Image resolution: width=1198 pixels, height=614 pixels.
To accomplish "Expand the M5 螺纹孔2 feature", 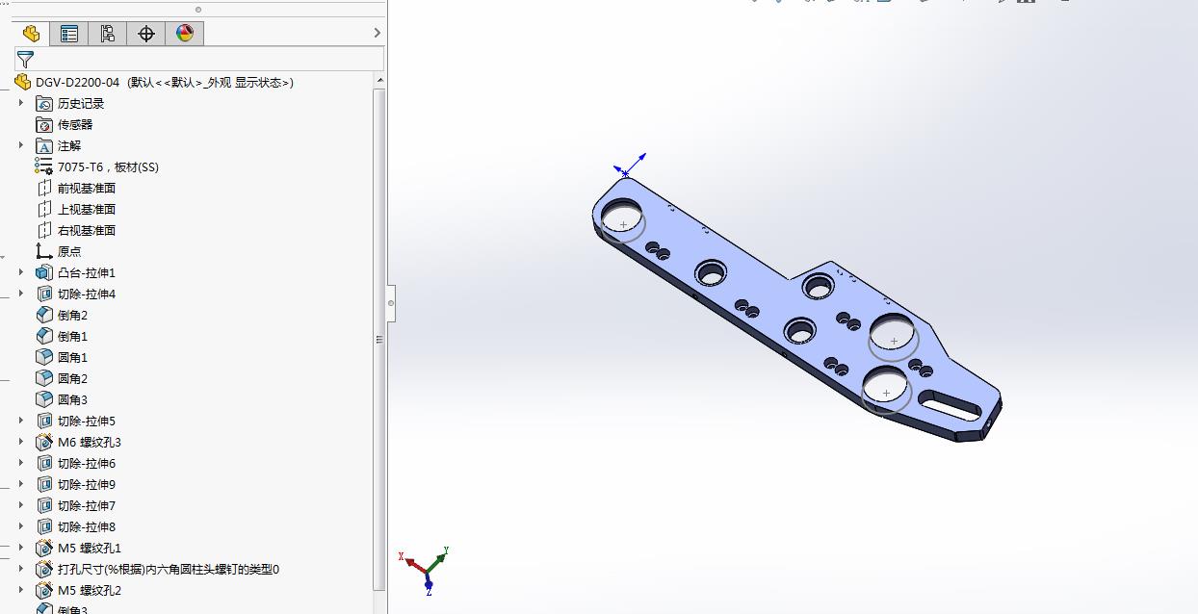I will point(21,590).
